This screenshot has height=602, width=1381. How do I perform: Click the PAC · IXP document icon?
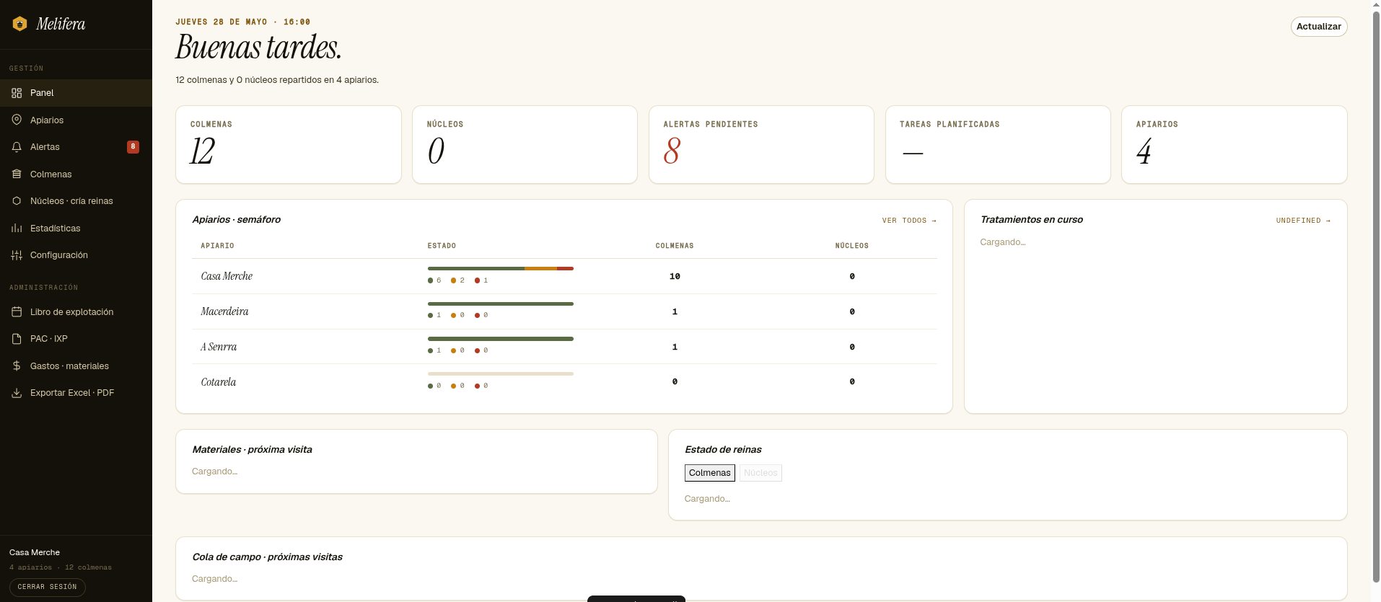pos(17,339)
